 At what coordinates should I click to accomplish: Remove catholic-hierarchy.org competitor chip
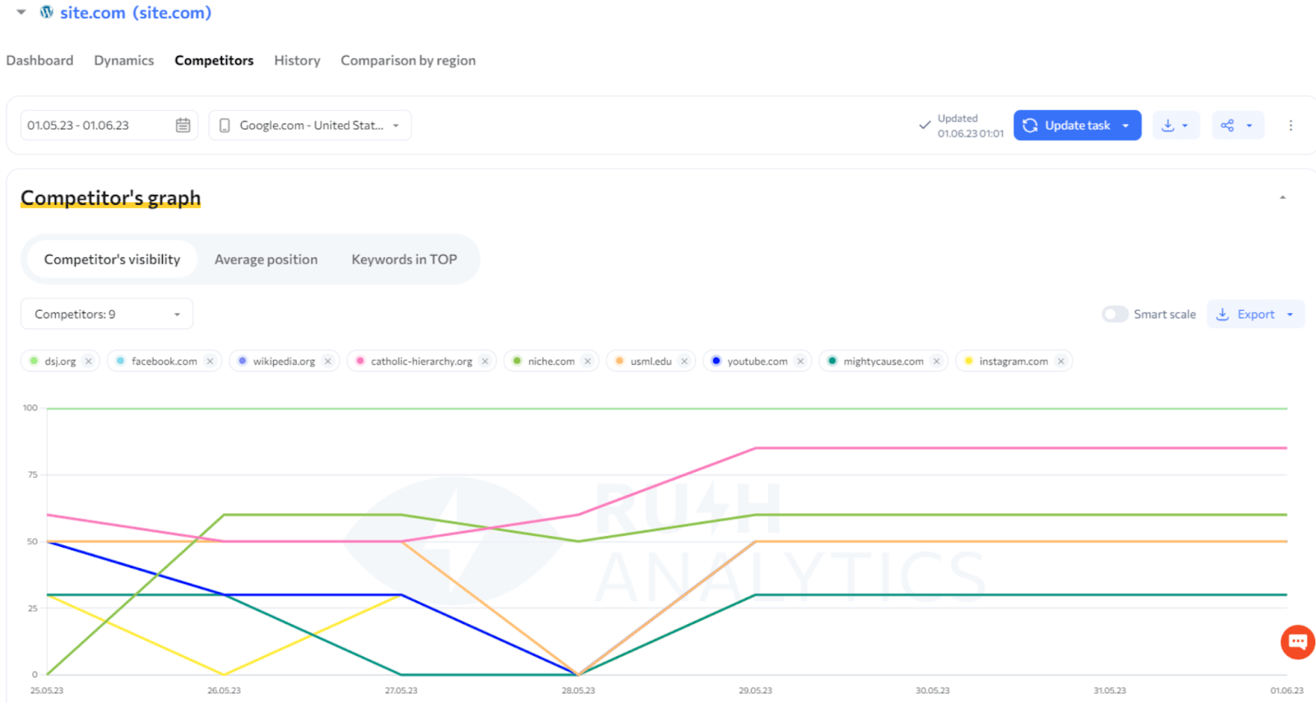pos(484,361)
